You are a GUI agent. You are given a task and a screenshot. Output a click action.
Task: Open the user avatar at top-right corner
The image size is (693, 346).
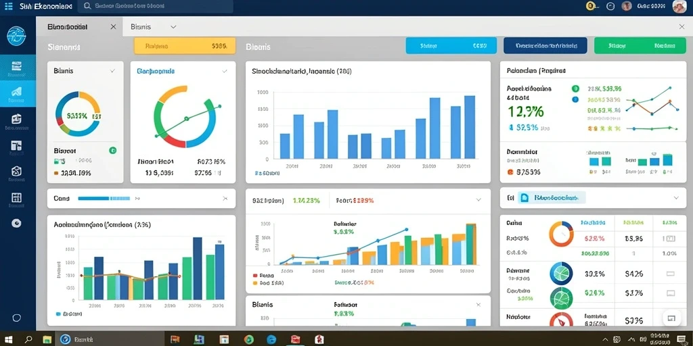click(x=679, y=6)
